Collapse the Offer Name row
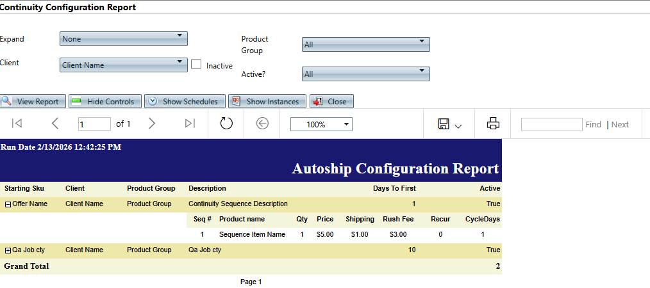 coord(8,204)
